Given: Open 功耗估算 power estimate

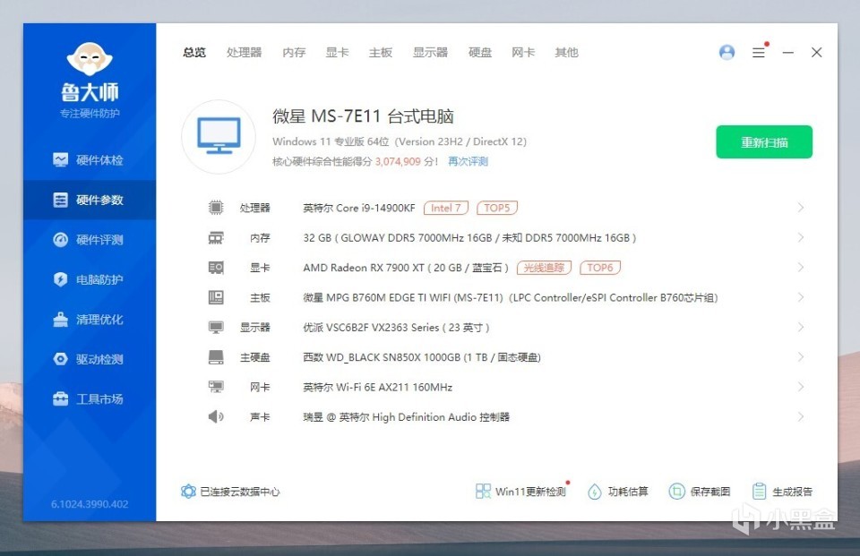Looking at the screenshot, I should [617, 492].
